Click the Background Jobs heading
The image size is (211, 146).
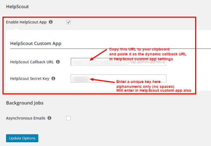25,103
